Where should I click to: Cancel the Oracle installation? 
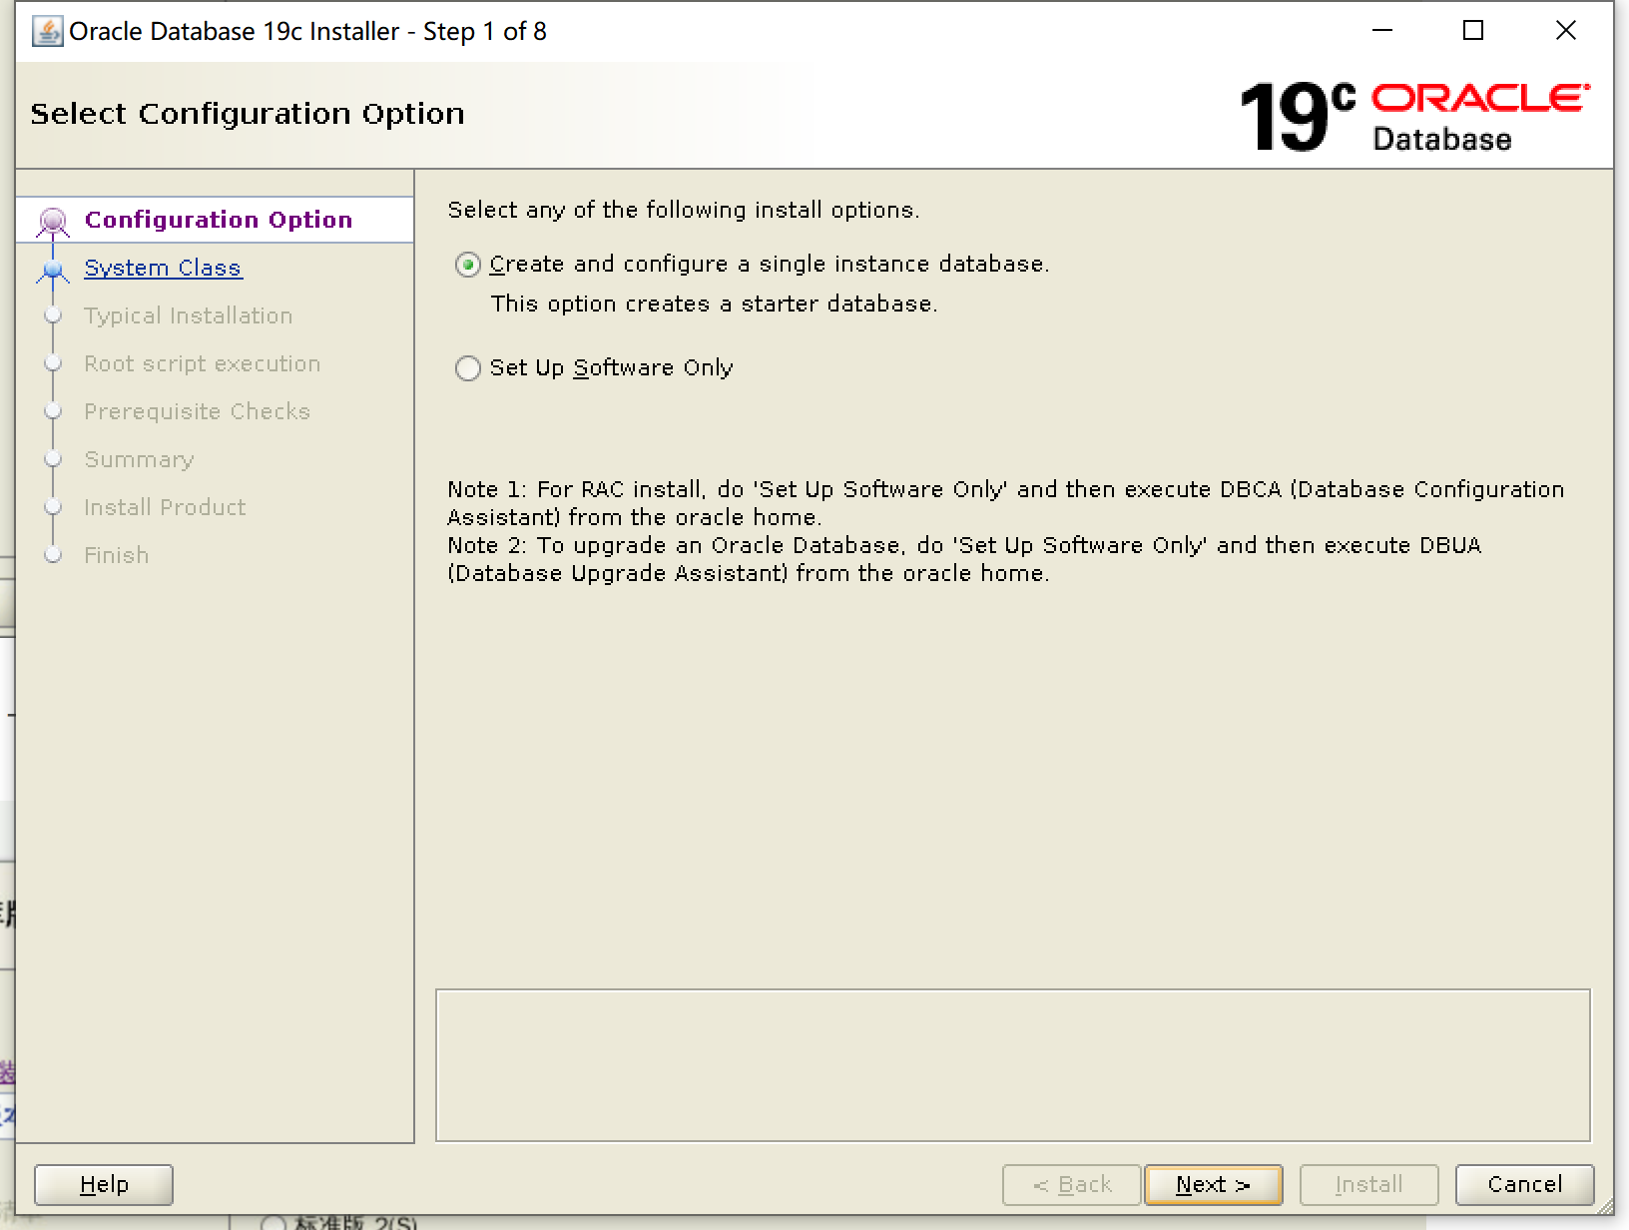pyautogui.click(x=1524, y=1184)
